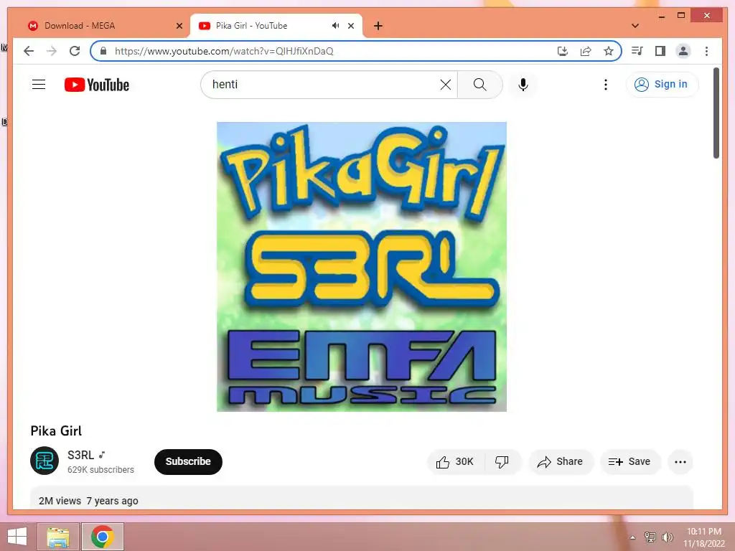This screenshot has width=735, height=551.
Task: Clear the search text with the X icon
Action: (x=445, y=85)
